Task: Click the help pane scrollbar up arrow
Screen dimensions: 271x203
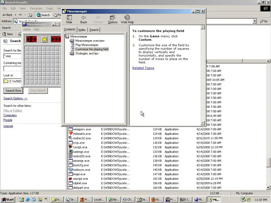Action: click(x=202, y=27)
